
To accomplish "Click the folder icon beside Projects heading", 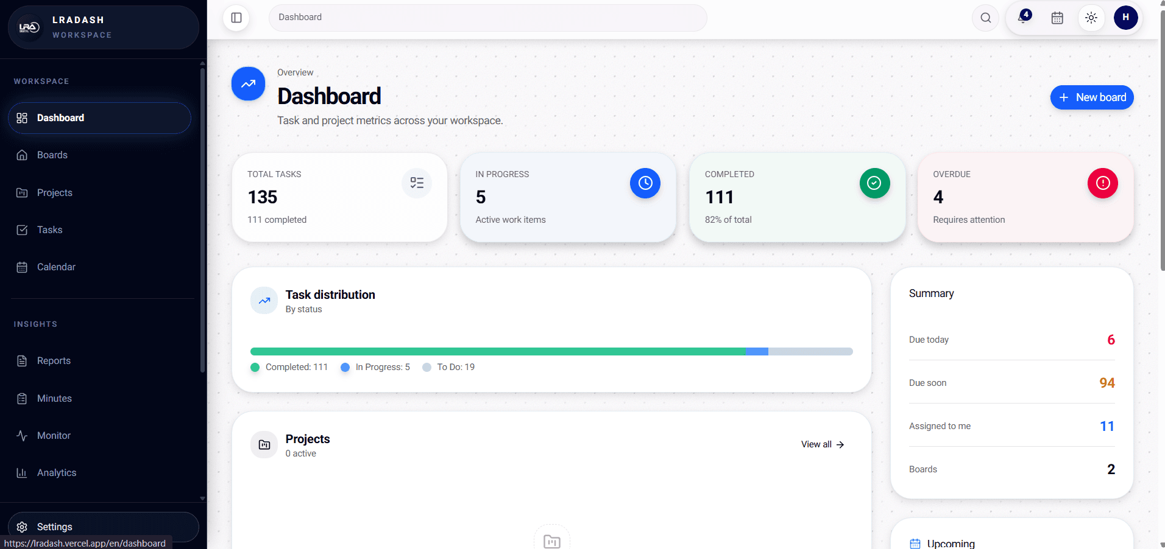I will (264, 445).
